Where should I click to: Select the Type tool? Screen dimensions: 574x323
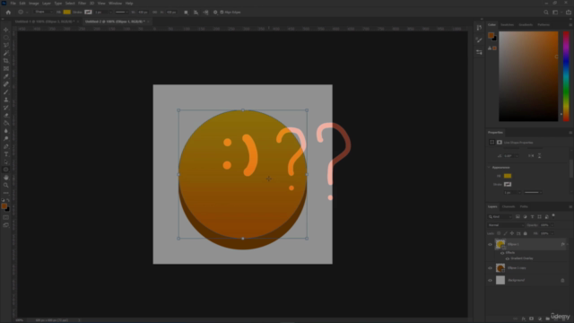click(6, 154)
